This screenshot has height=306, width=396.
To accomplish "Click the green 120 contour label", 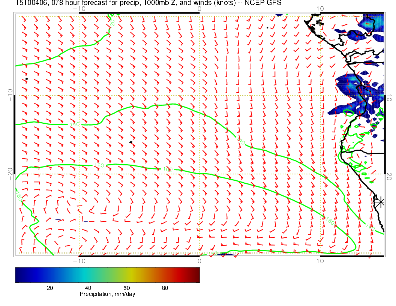I will pyautogui.click(x=112, y=23).
